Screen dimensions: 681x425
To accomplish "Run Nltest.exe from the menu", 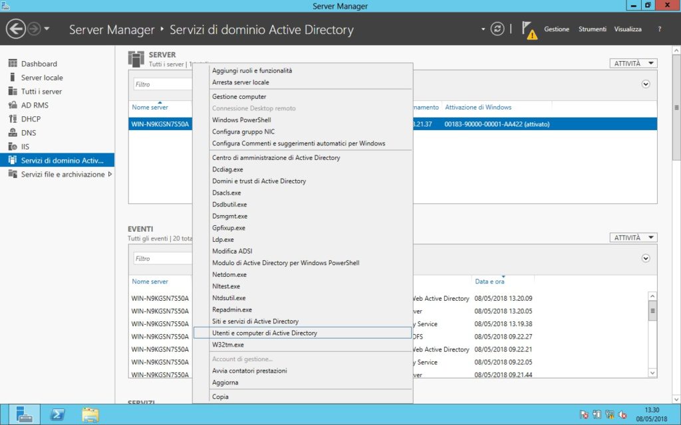I will click(x=303, y=286).
